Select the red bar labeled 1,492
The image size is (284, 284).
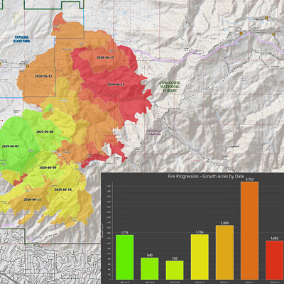[x=275, y=261]
